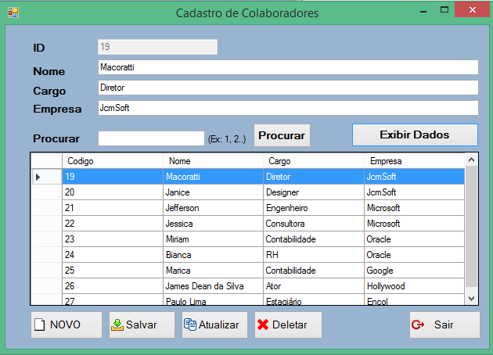
Task: Click the Exibir Dados button
Action: click(415, 134)
